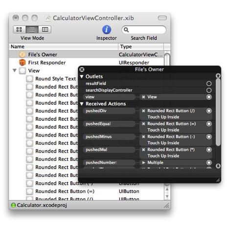This screenshot has width=231, height=231.
Task: Click the "UIResponder" type cell
Action: pyautogui.click(x=134, y=63)
